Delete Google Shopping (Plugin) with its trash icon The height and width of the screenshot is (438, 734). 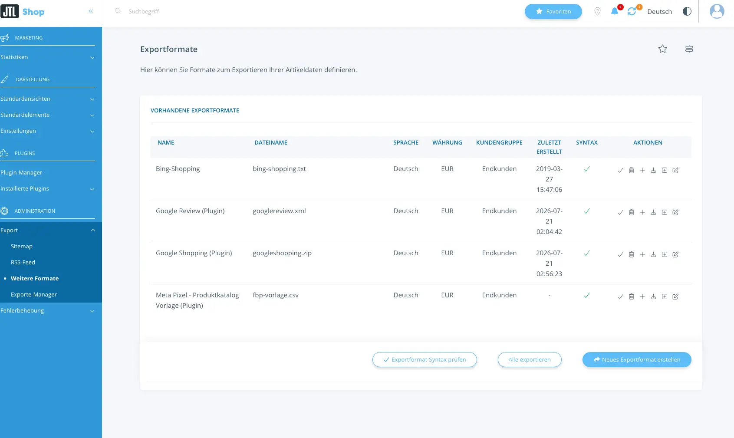click(x=631, y=254)
